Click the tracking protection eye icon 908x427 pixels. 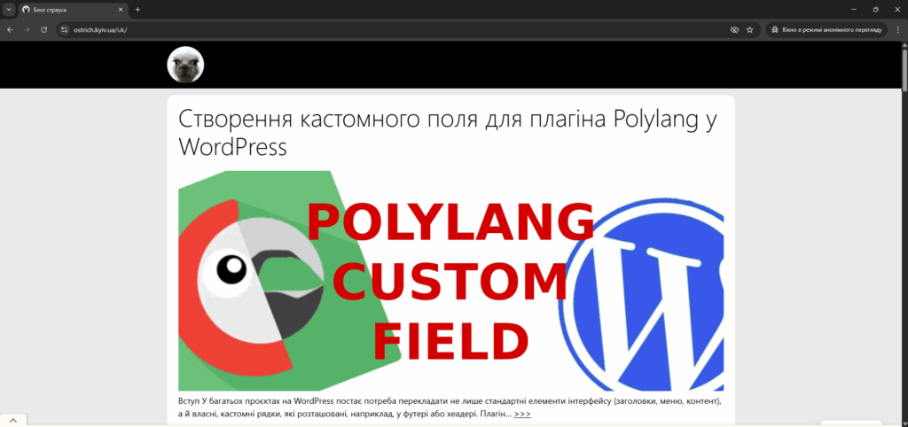734,29
